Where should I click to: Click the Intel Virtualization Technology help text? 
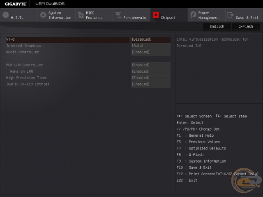tap(212, 42)
